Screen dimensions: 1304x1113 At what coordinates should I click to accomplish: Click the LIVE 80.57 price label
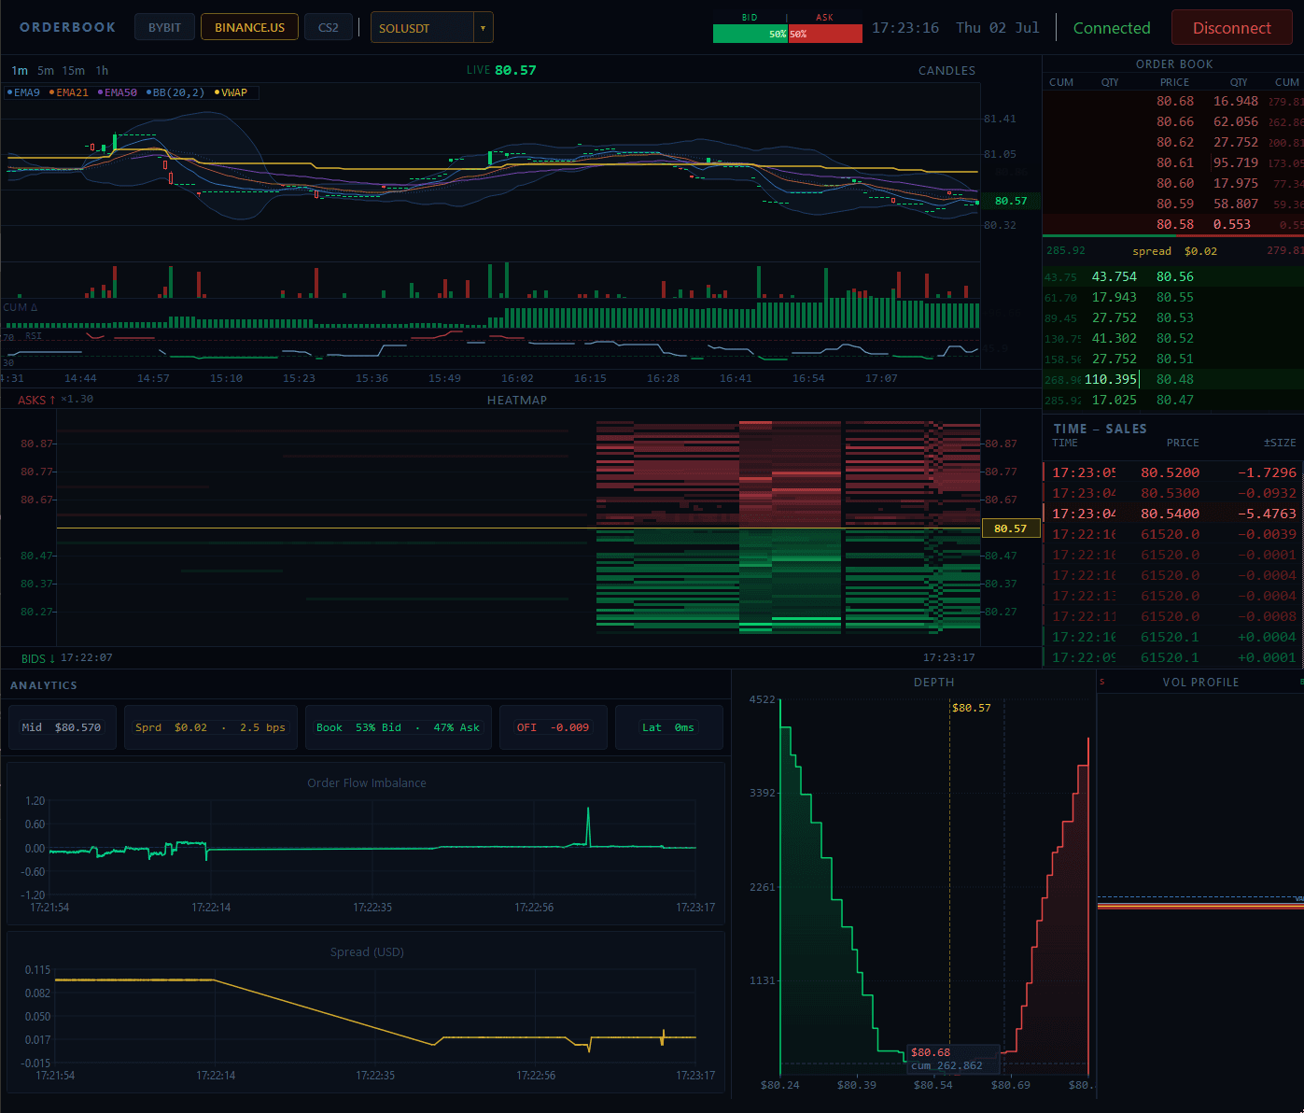click(501, 70)
